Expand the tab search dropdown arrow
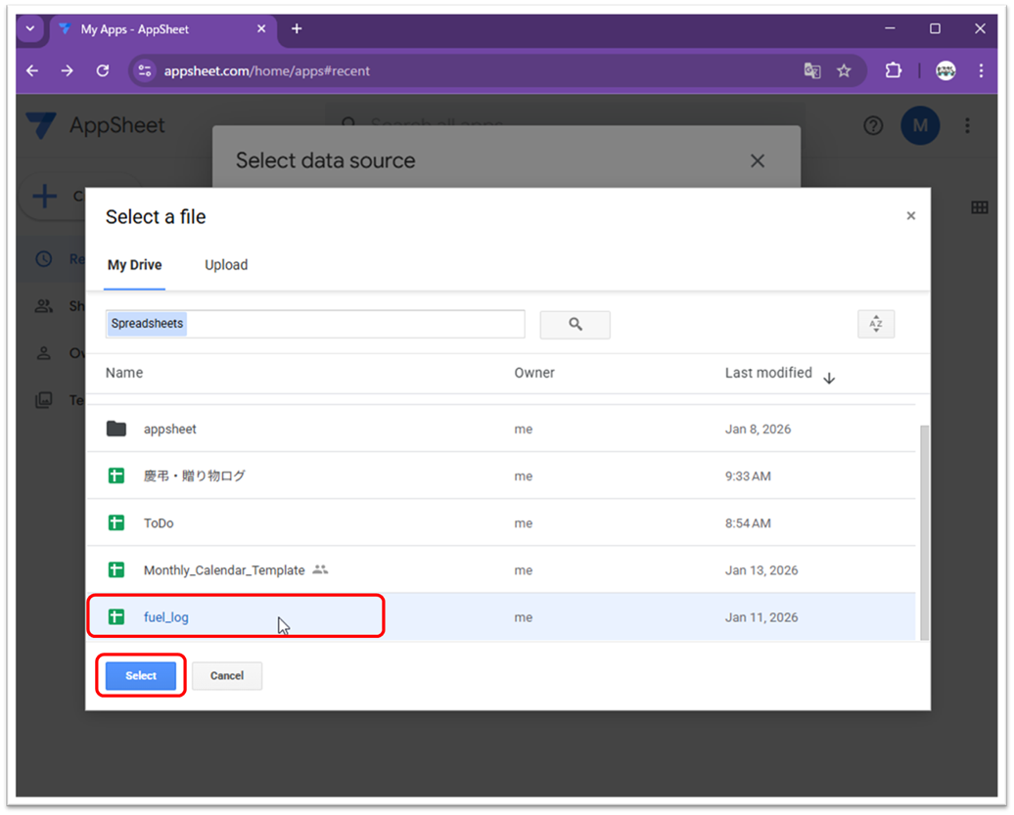This screenshot has width=1014, height=815. [29, 29]
